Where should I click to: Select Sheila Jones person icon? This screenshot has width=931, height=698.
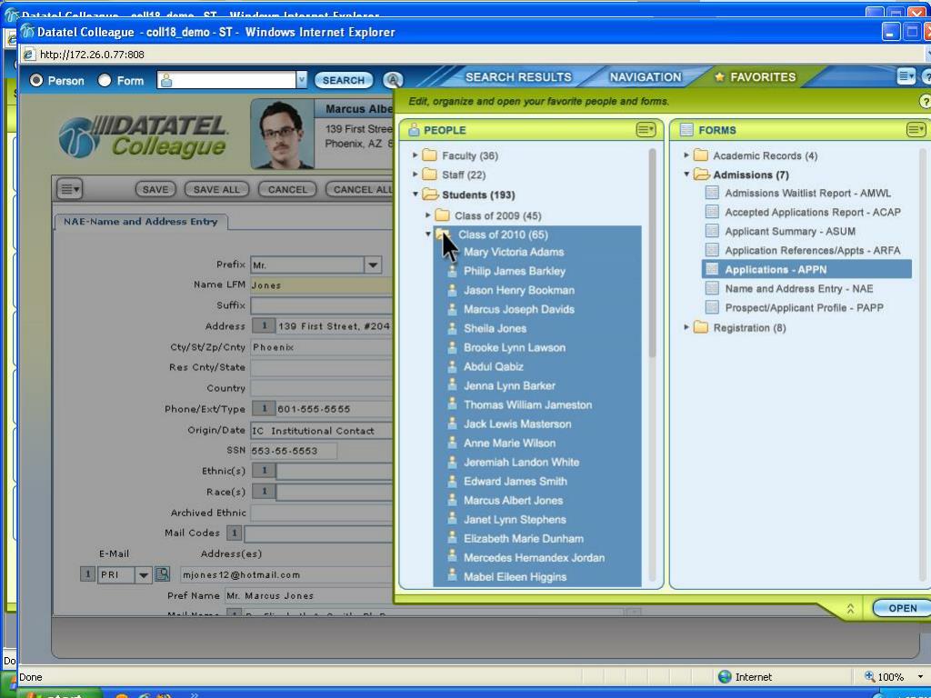pos(452,328)
